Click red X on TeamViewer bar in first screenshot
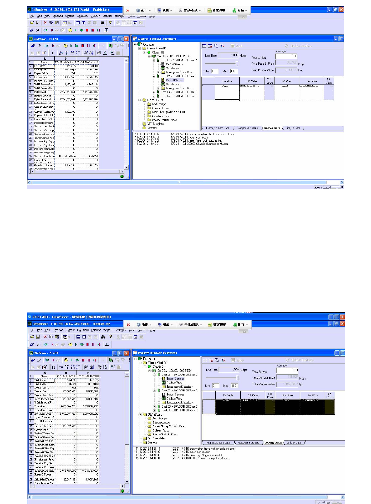371x504 pixels. (x=128, y=11)
